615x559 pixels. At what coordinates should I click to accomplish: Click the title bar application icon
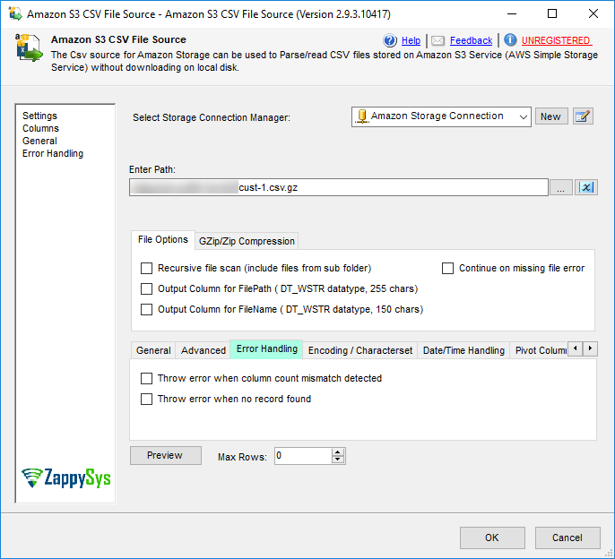tap(16, 13)
